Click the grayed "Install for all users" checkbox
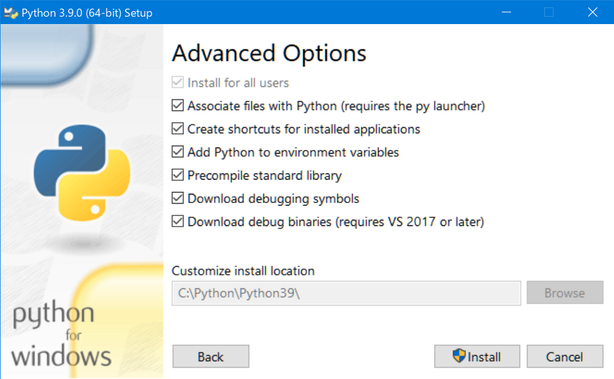Image resolution: width=614 pixels, height=379 pixels. point(178,82)
